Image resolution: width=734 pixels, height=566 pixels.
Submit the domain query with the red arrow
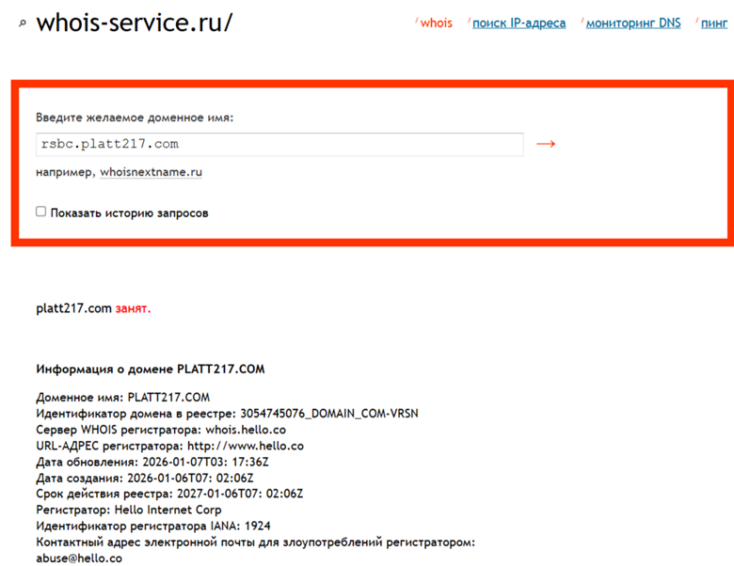(x=546, y=144)
